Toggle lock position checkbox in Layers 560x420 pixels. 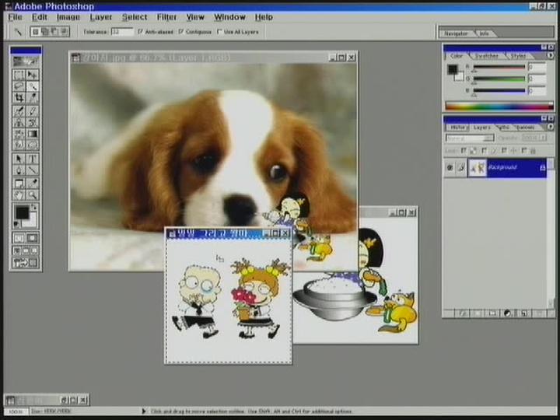(504, 151)
